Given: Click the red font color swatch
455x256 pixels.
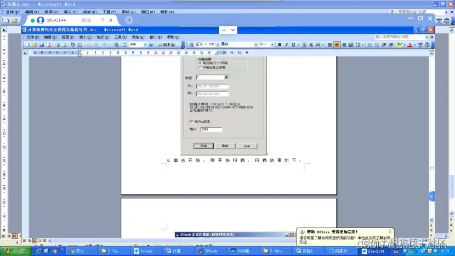Looking at the screenshot, I should 410,45.
